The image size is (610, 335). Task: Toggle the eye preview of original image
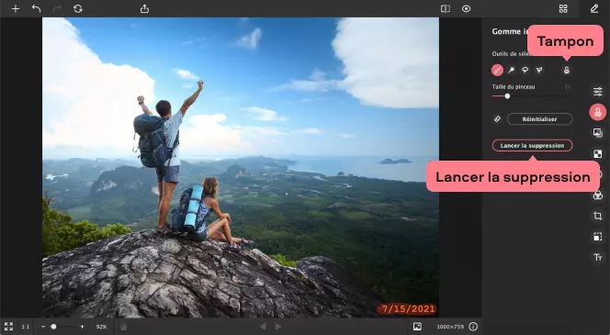pos(466,8)
